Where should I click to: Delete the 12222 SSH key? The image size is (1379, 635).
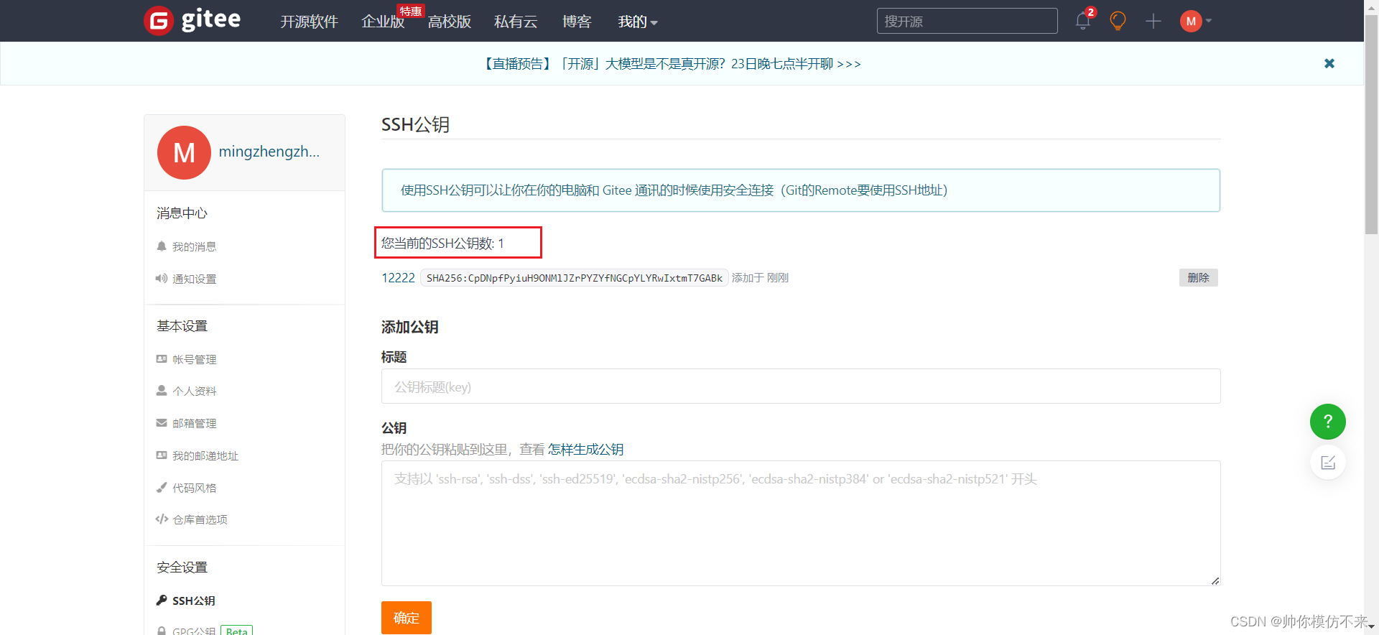click(x=1198, y=278)
